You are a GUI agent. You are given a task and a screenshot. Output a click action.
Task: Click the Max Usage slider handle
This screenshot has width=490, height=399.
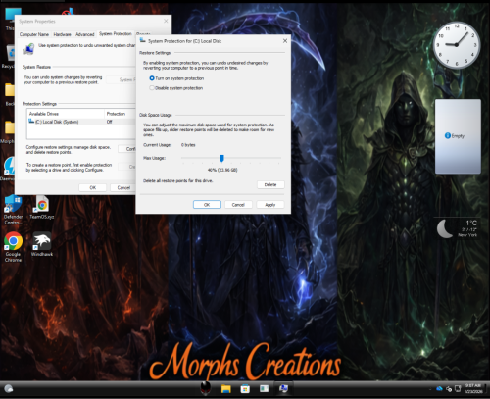point(221,159)
